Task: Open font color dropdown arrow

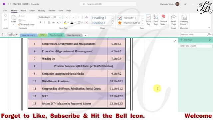Action: click(75, 23)
